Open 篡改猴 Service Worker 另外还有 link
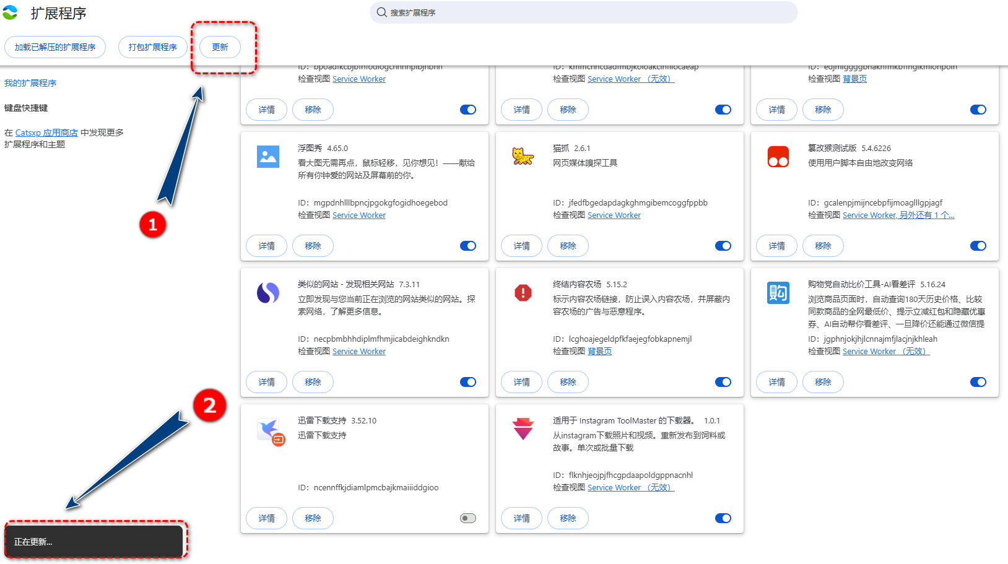Screen dimensions: 1008x564 (x=898, y=215)
